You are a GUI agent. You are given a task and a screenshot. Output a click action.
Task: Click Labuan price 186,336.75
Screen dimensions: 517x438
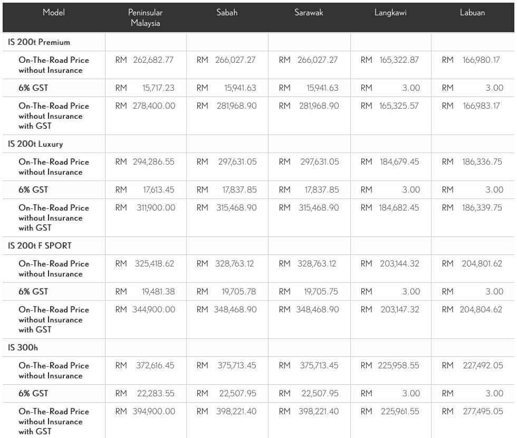(482, 162)
